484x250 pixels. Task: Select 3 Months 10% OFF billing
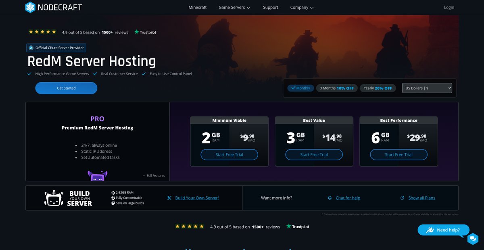[x=337, y=88]
